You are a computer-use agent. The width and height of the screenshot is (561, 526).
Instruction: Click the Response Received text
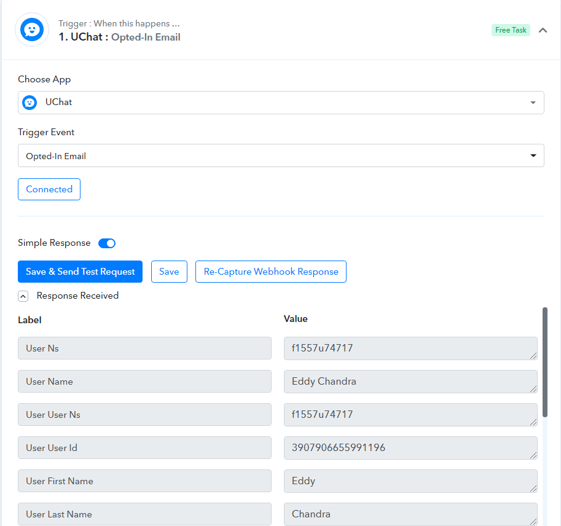pos(77,296)
